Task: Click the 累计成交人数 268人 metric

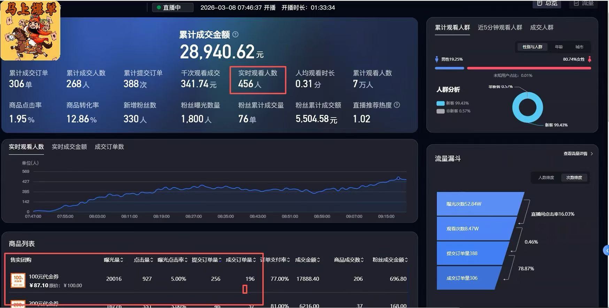Action: click(x=86, y=79)
